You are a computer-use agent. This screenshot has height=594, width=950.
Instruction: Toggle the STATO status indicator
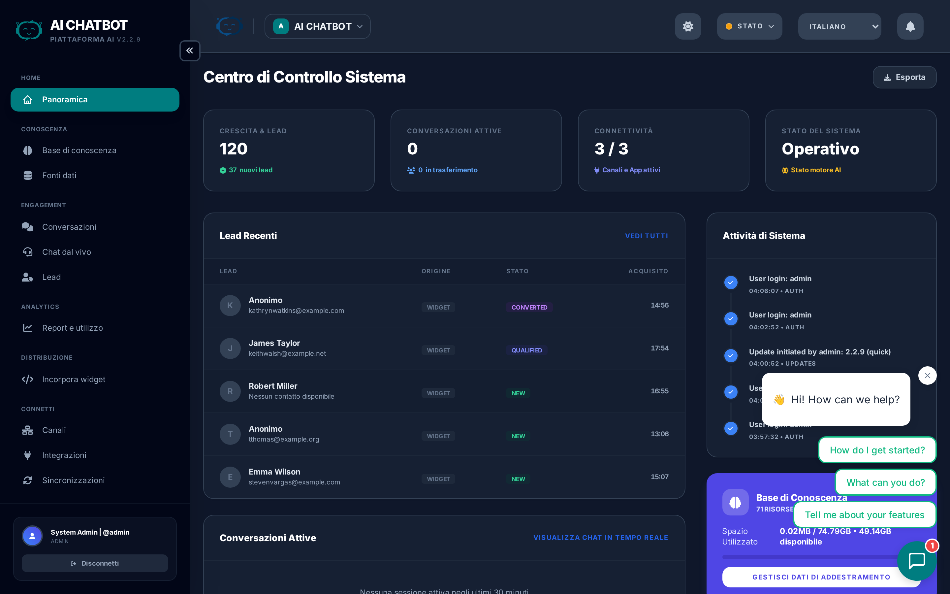coord(749,26)
